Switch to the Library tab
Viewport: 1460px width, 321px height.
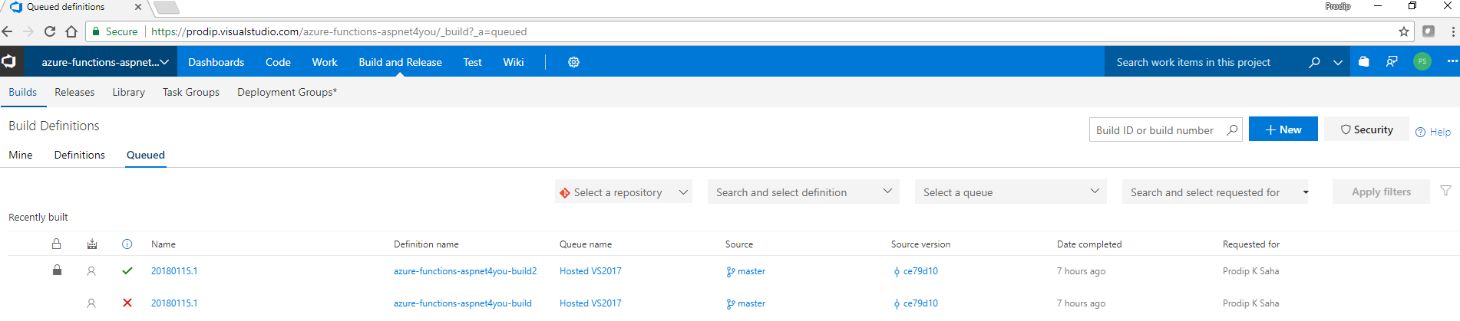(129, 92)
